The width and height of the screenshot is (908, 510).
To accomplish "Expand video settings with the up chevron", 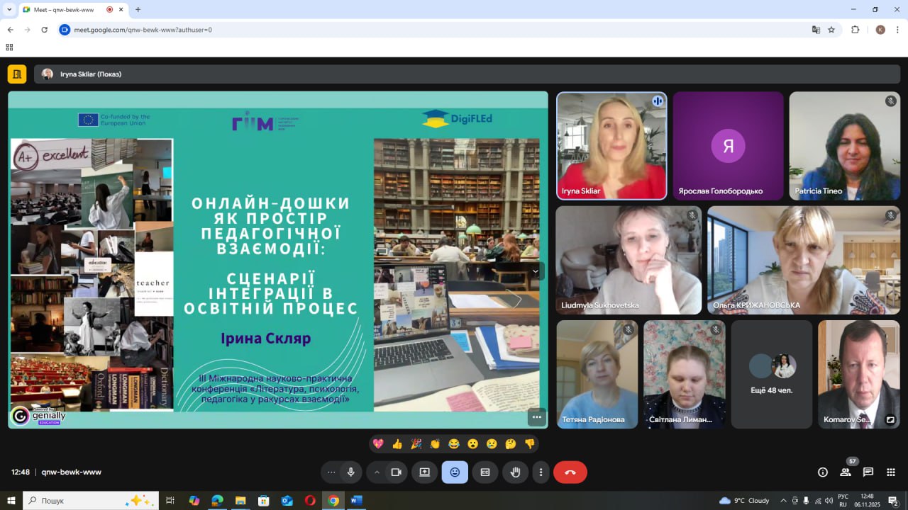I will 377,472.
